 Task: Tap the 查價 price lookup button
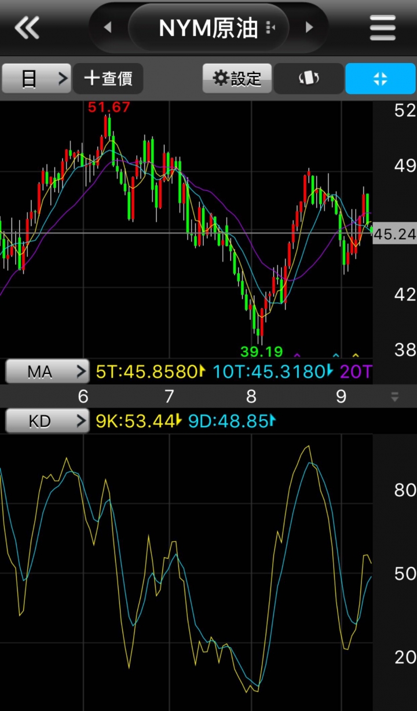(108, 78)
